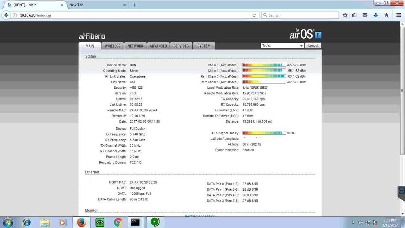Click the Remote MAC value 24:A4:3C:38:96:A4
405x228 pixels.
(x=143, y=110)
